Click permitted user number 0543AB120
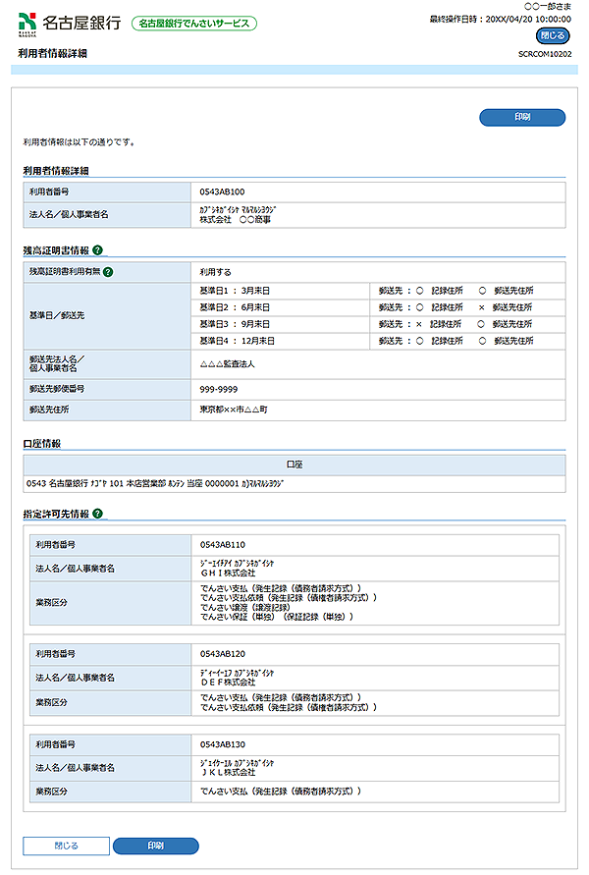Screen dimensions: 589x875 pyautogui.click(x=222, y=653)
